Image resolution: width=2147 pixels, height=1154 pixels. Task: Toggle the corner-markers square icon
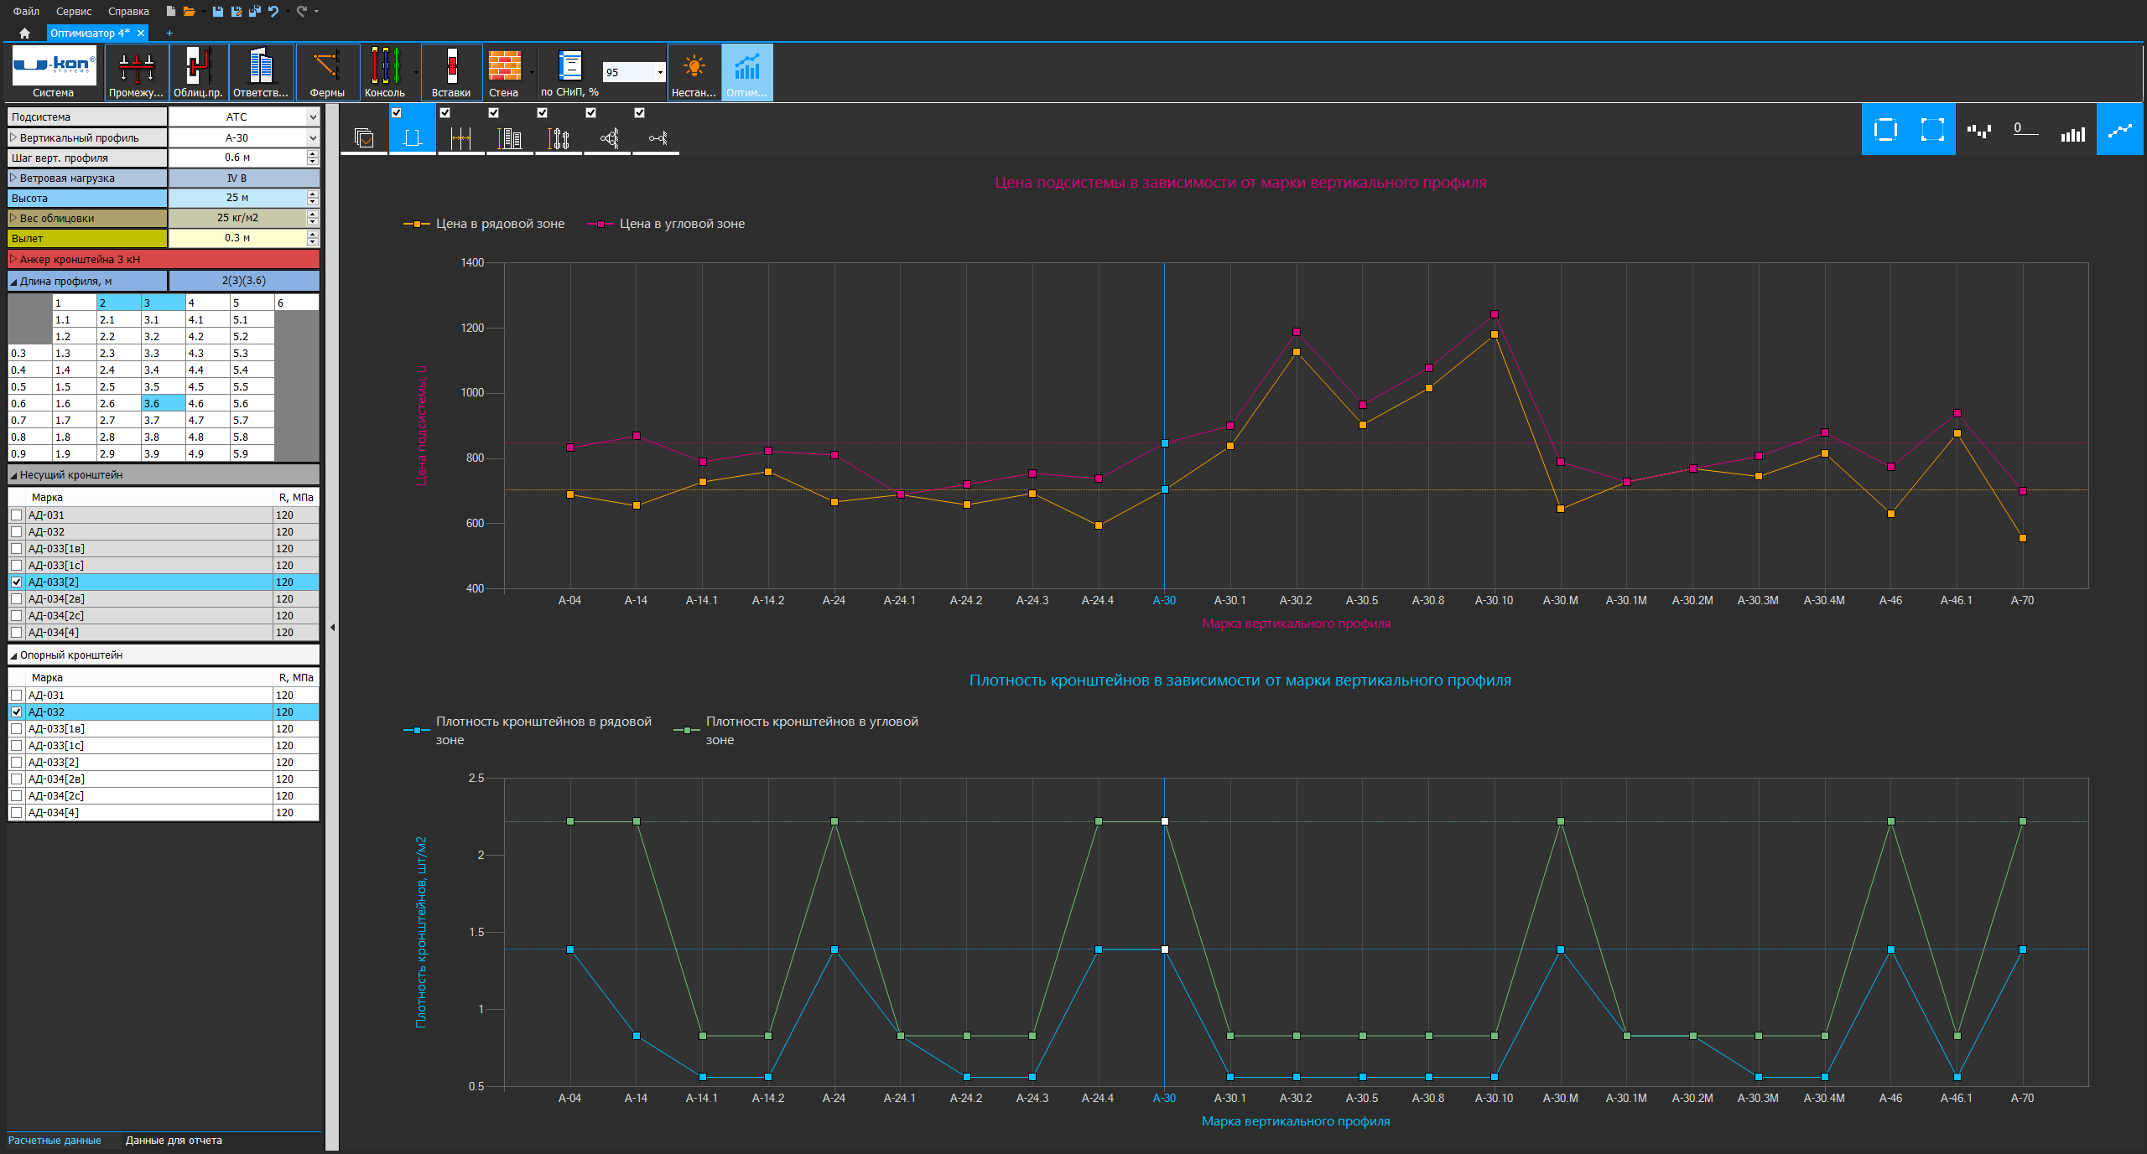pyautogui.click(x=1931, y=129)
